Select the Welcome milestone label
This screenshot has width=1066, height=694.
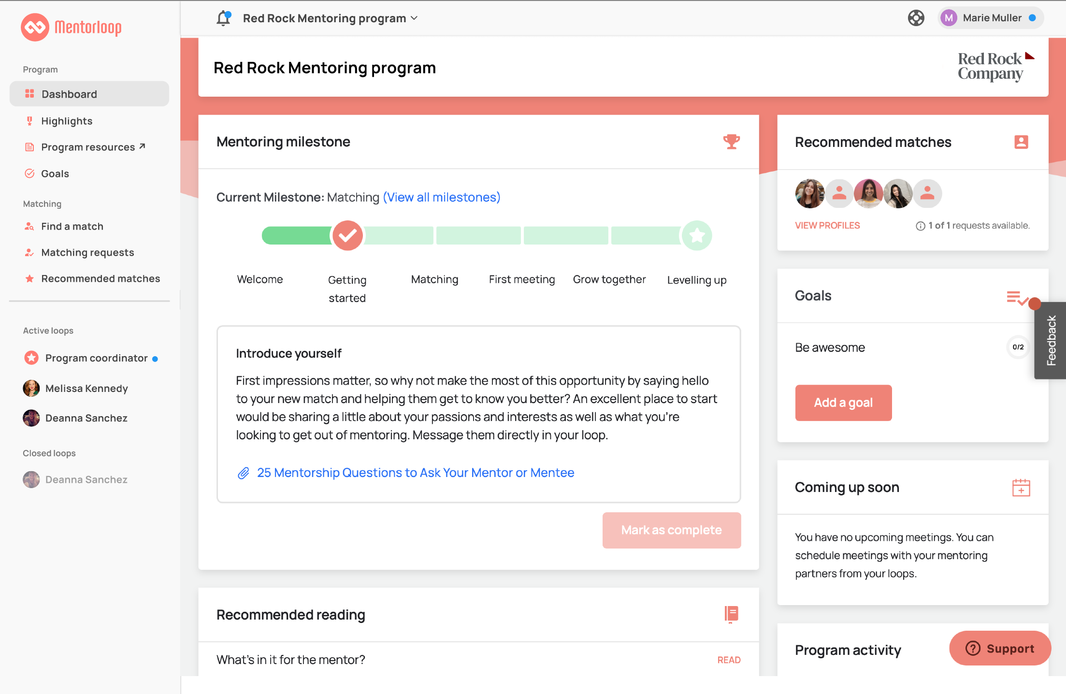[x=260, y=279]
